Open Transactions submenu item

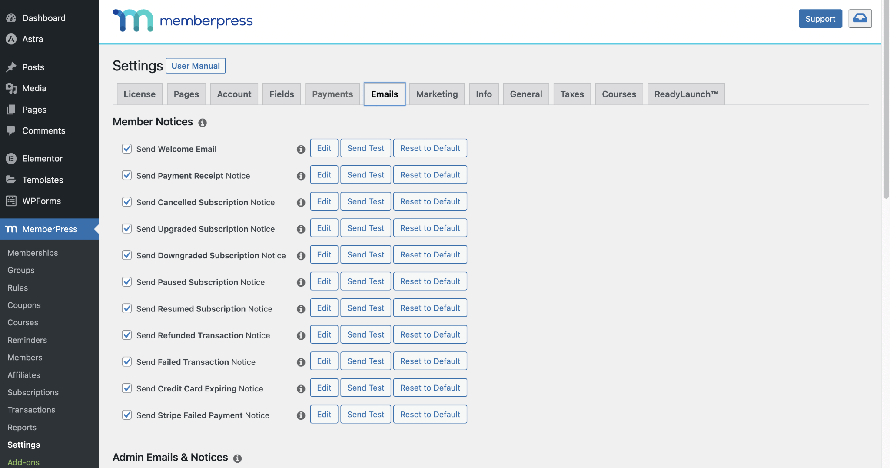click(31, 410)
